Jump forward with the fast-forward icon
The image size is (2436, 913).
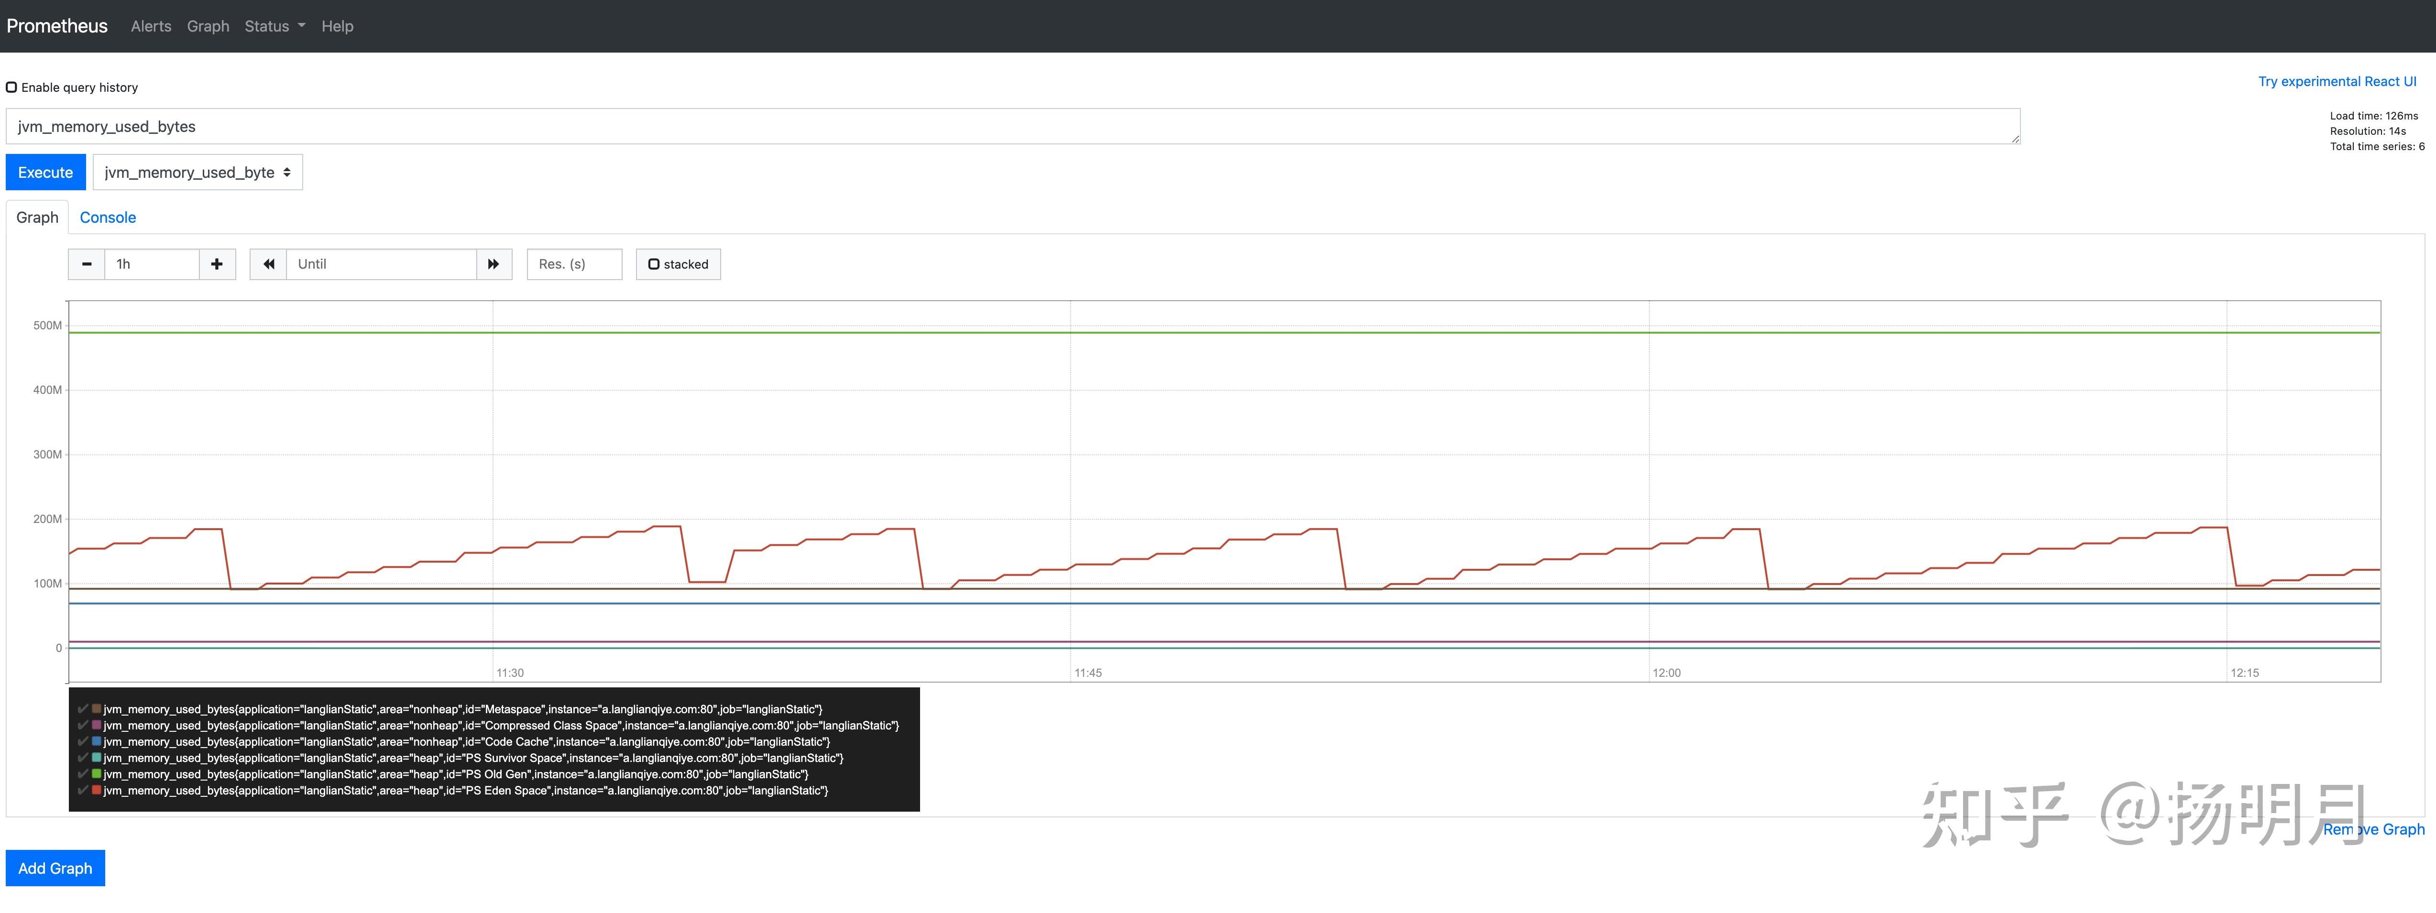point(494,264)
